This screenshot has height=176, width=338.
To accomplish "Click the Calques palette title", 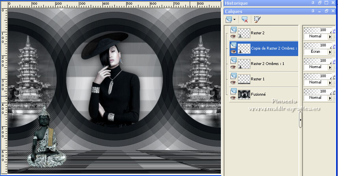I will tap(233, 11).
